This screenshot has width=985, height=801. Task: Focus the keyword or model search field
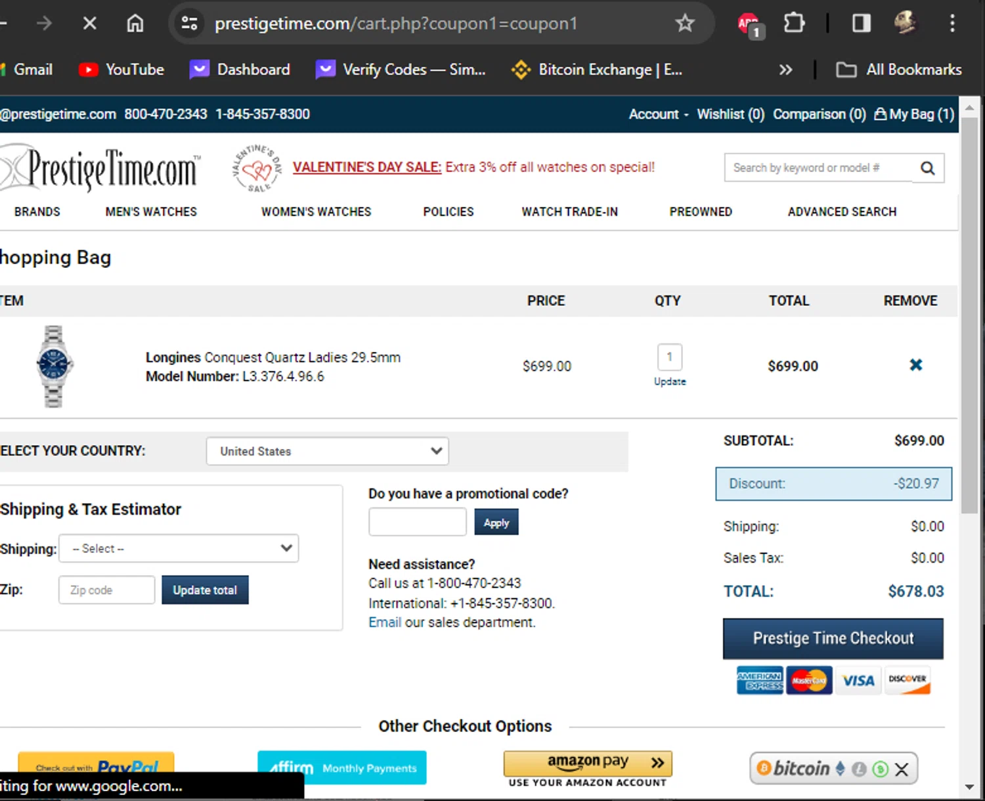819,168
